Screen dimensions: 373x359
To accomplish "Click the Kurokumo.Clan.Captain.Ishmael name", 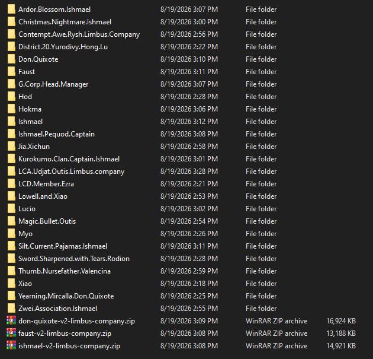I will click(x=69, y=159).
